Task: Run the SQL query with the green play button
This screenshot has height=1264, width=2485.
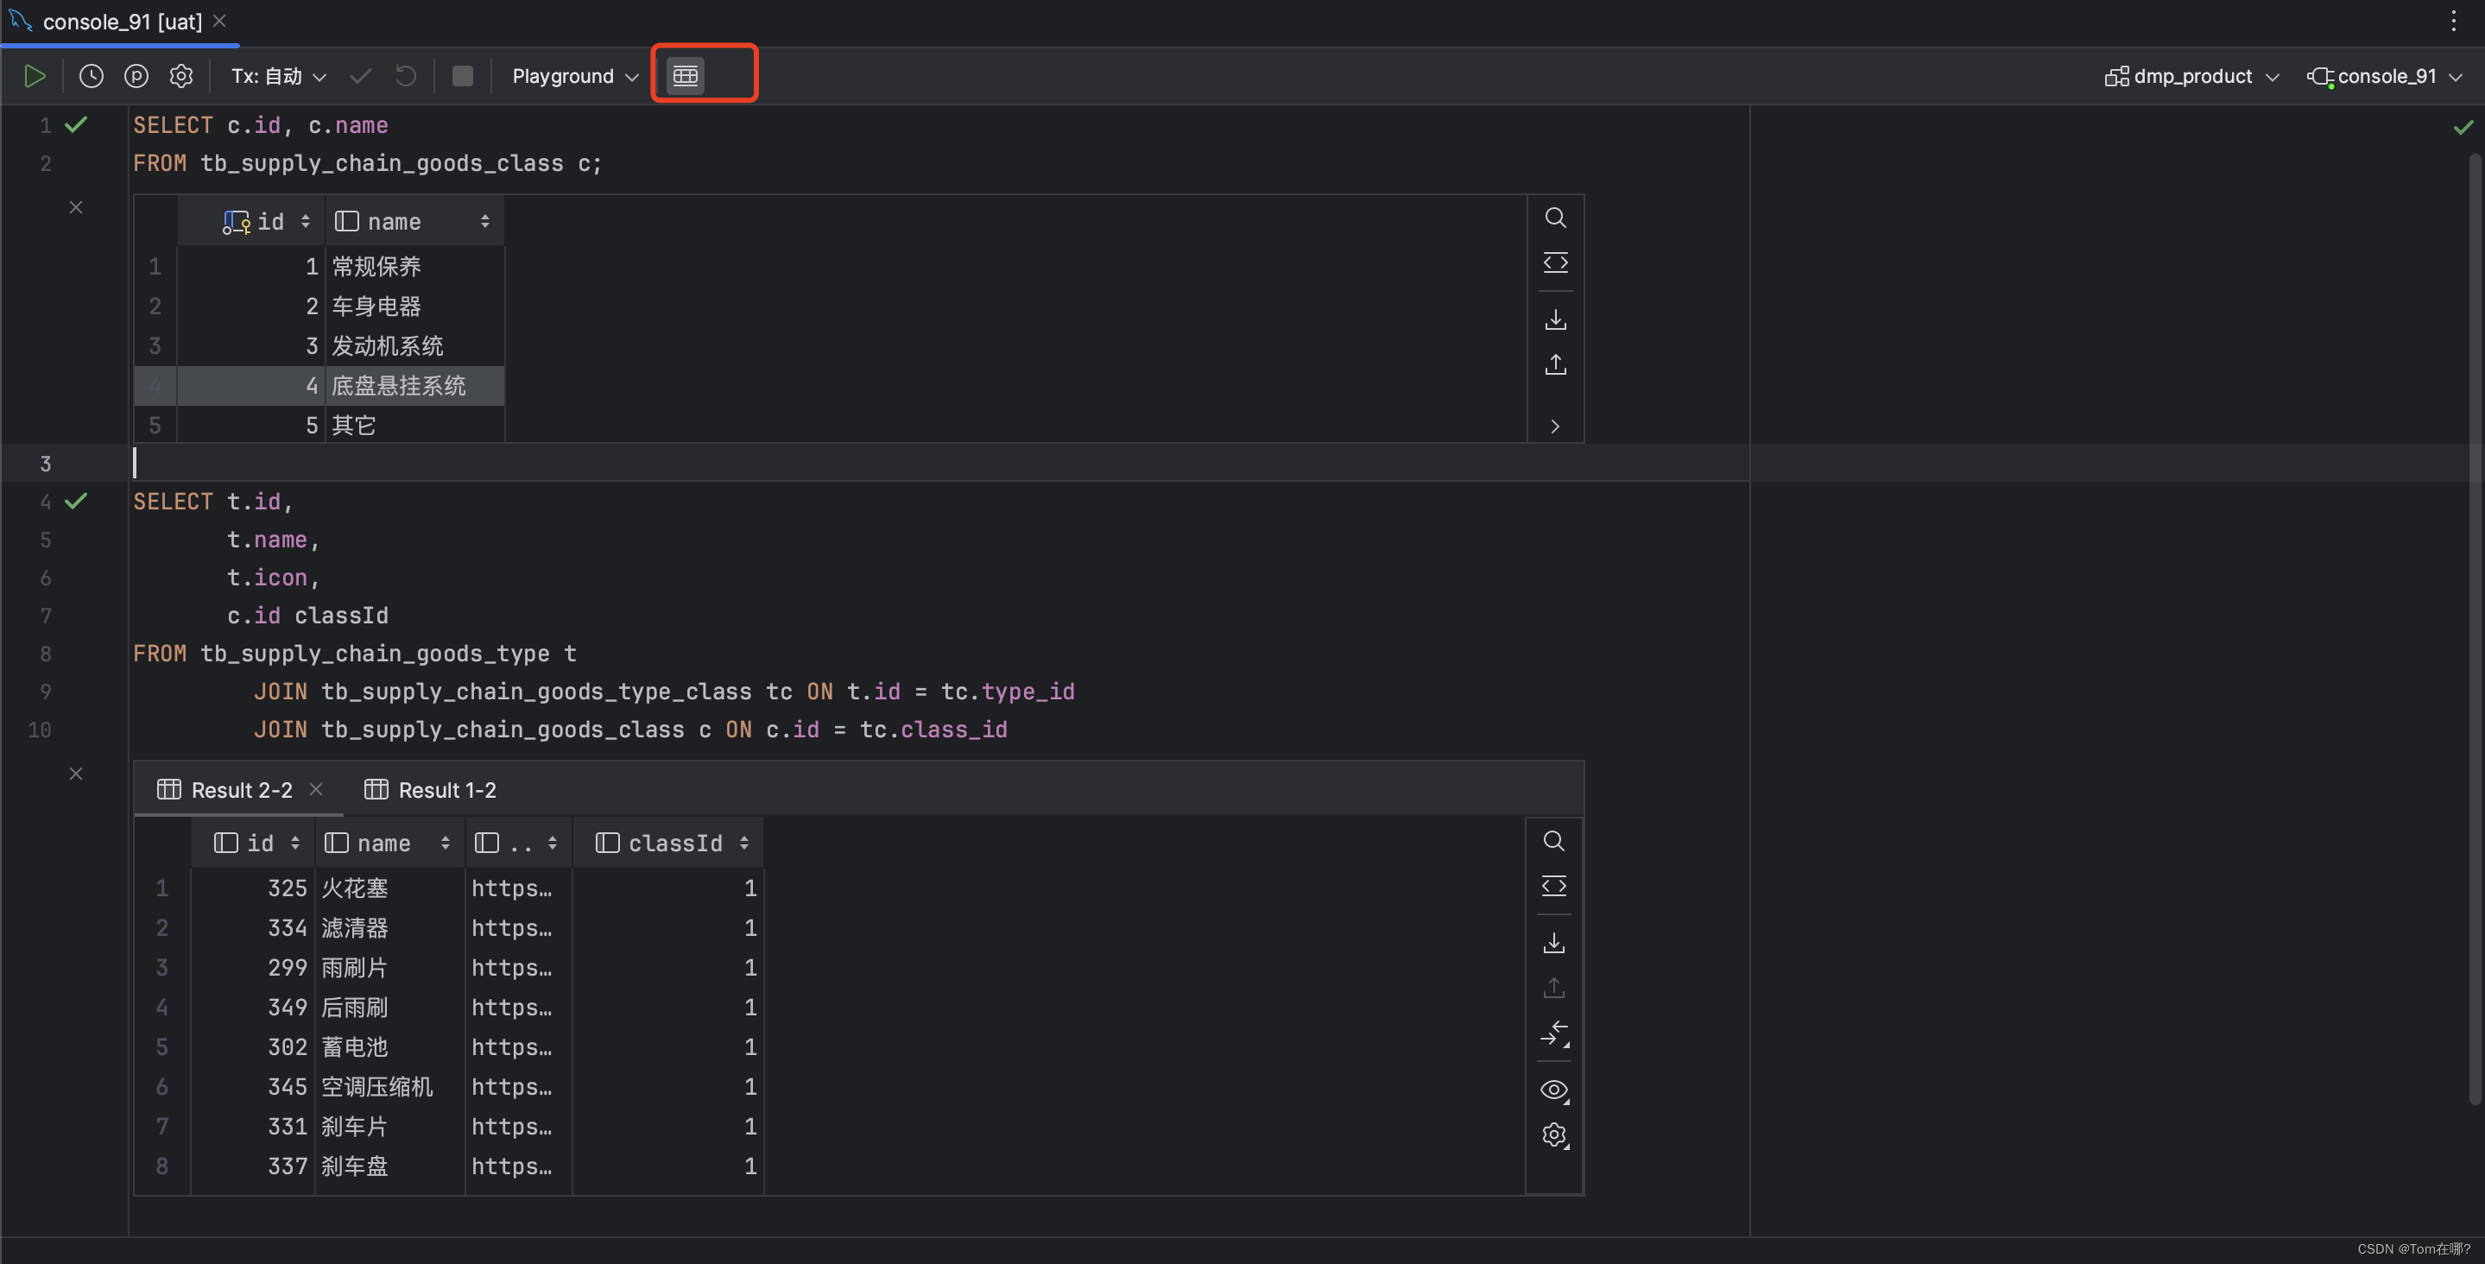Action: [x=35, y=75]
